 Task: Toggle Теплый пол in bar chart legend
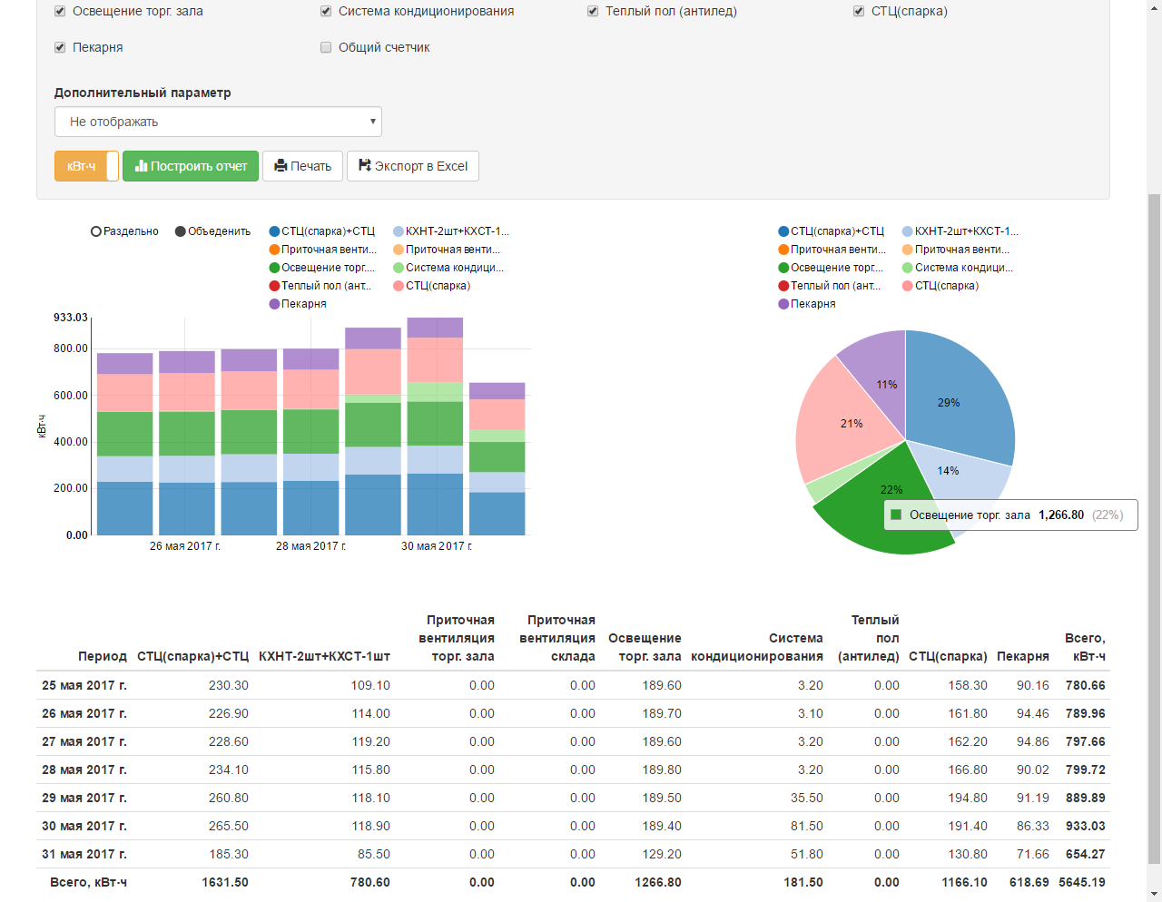coord(320,286)
